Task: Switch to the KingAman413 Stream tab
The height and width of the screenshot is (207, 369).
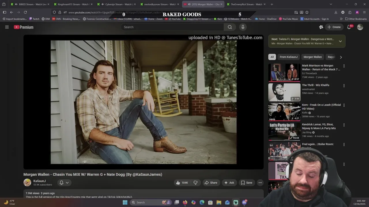Action: pos(73,4)
